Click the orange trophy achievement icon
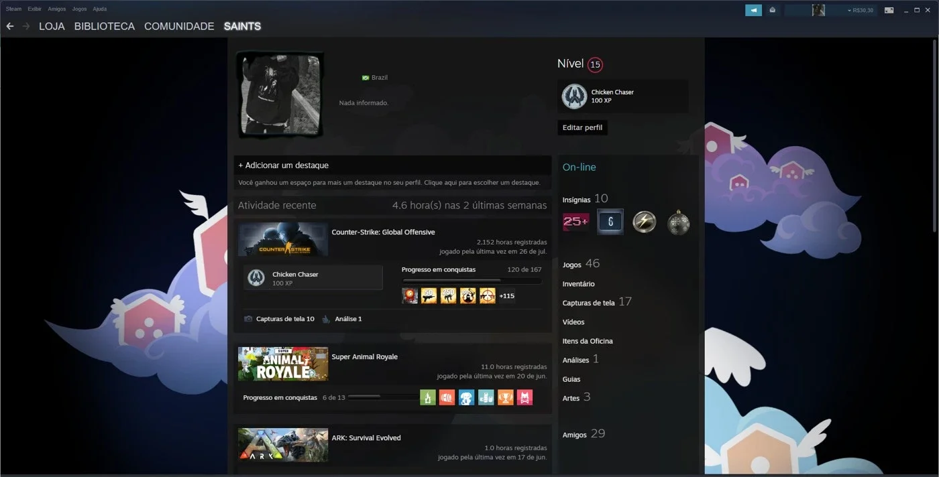 coord(506,397)
